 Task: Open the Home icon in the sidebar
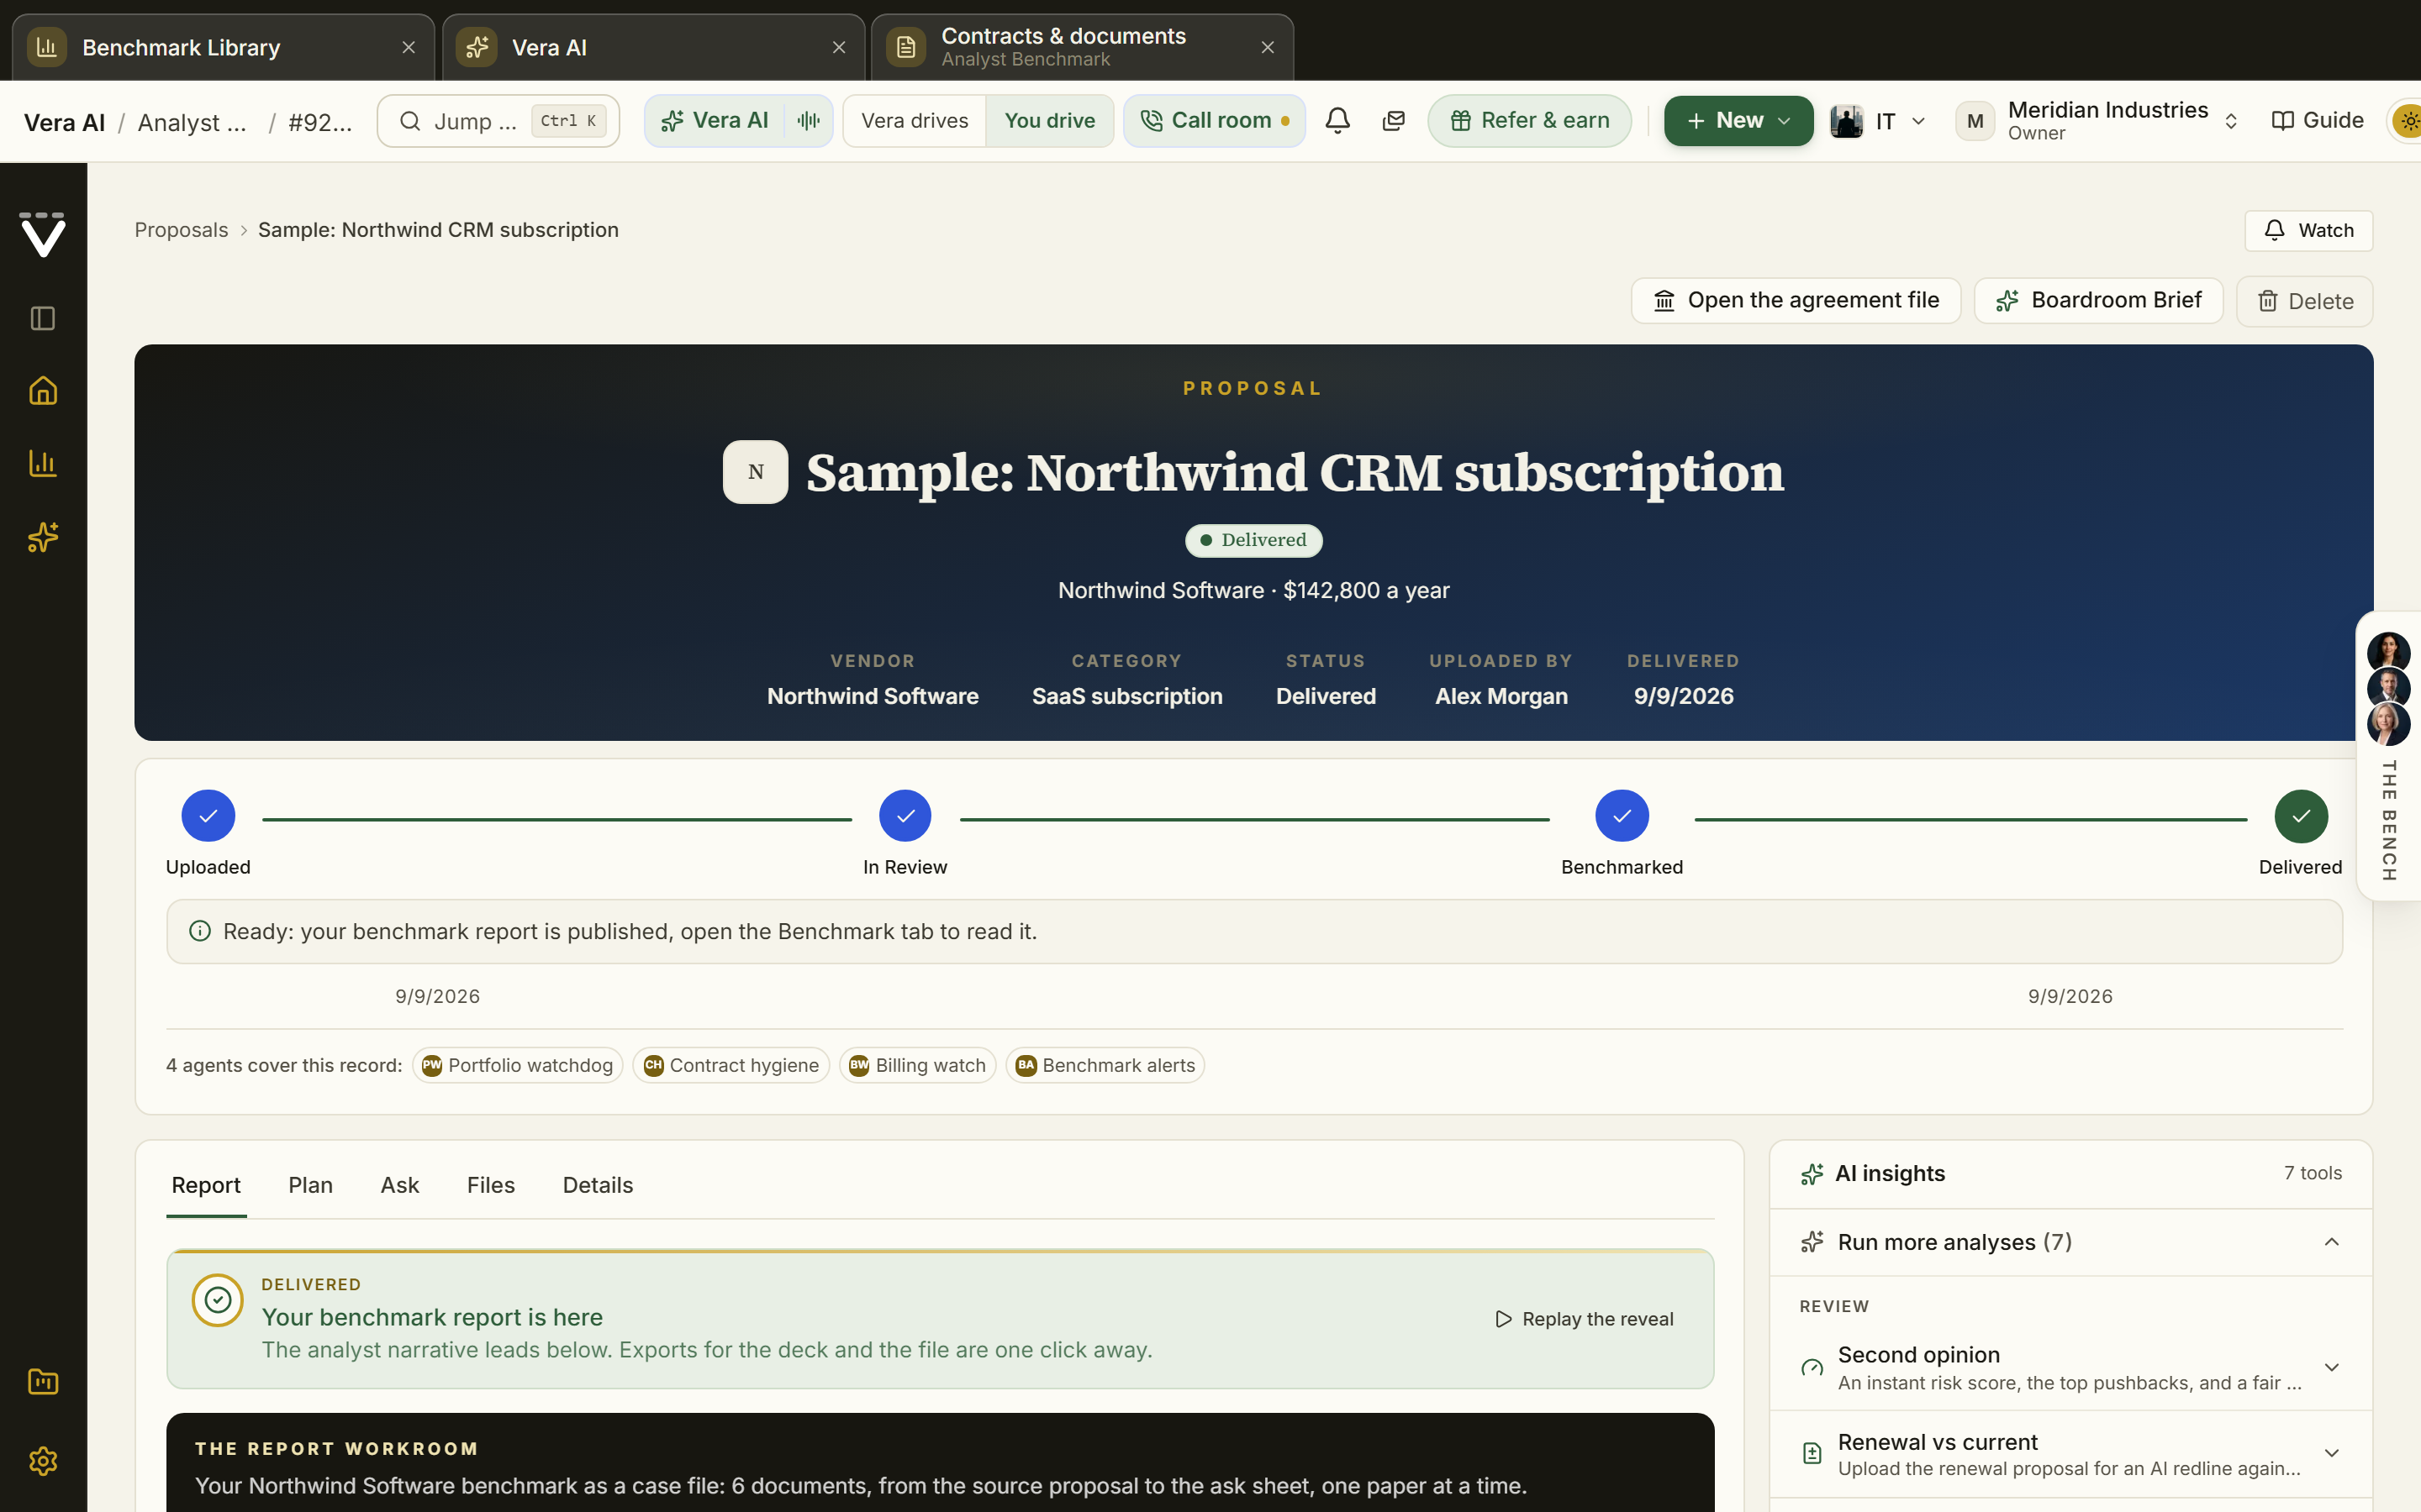pos(43,390)
